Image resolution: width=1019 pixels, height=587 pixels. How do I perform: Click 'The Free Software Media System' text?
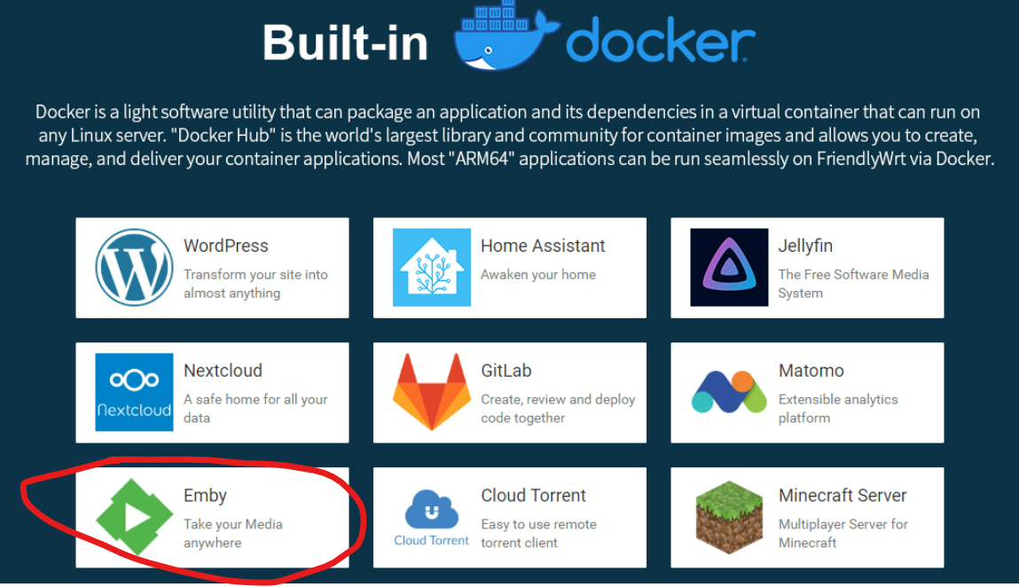point(853,284)
